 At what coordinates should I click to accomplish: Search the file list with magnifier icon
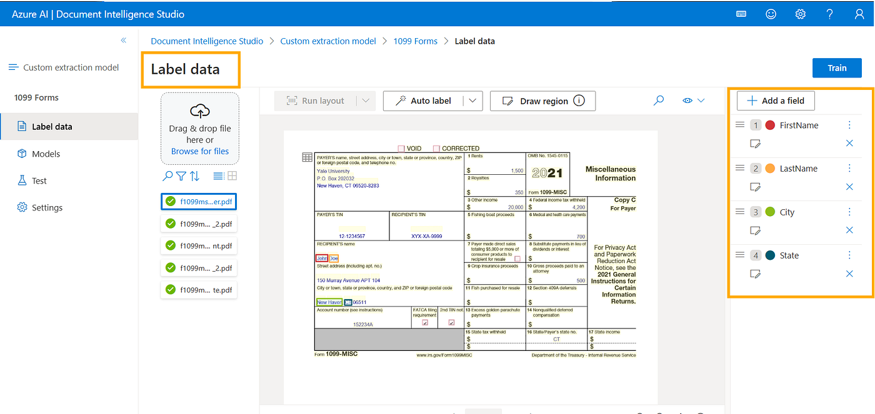click(167, 176)
